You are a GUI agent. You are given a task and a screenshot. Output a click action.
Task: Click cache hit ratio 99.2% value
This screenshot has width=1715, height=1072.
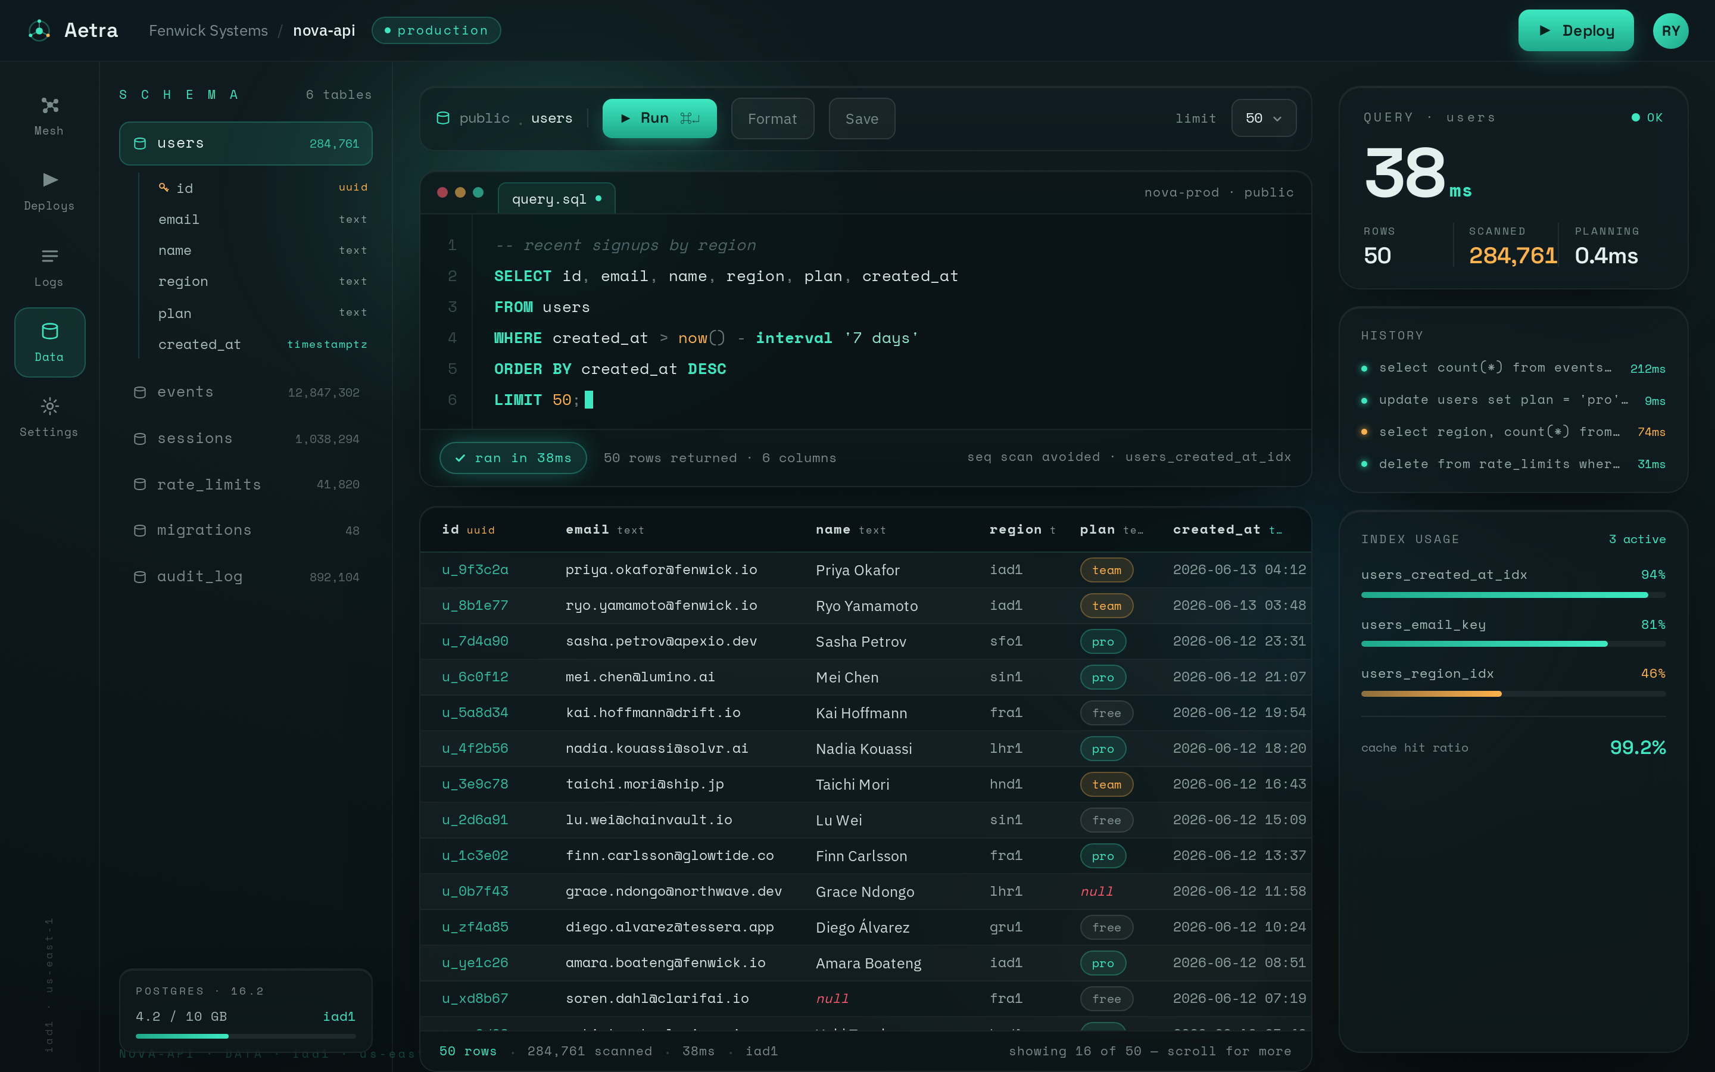click(x=1638, y=747)
